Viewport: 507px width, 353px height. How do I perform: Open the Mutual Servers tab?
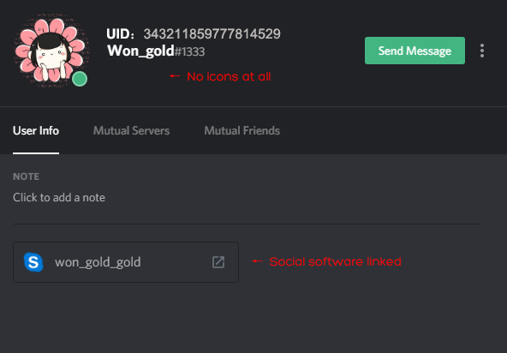click(x=131, y=131)
